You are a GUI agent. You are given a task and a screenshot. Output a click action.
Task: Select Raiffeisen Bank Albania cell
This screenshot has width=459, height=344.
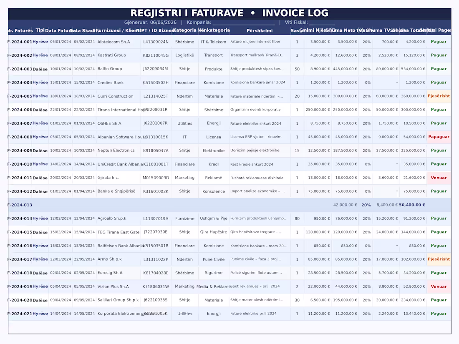tap(121, 246)
